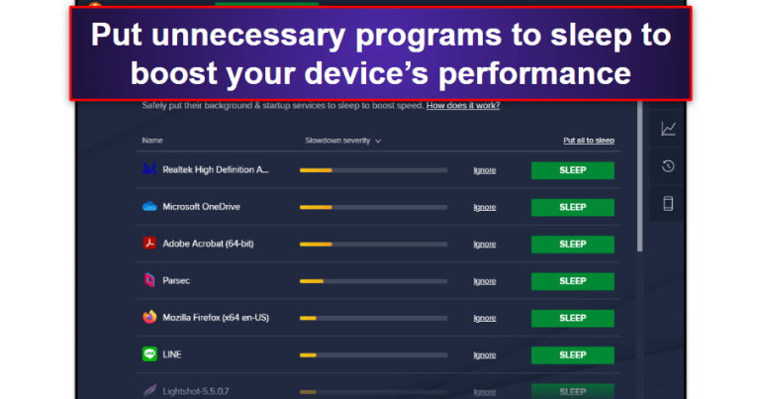Sort list by the Name column header

tap(152, 141)
